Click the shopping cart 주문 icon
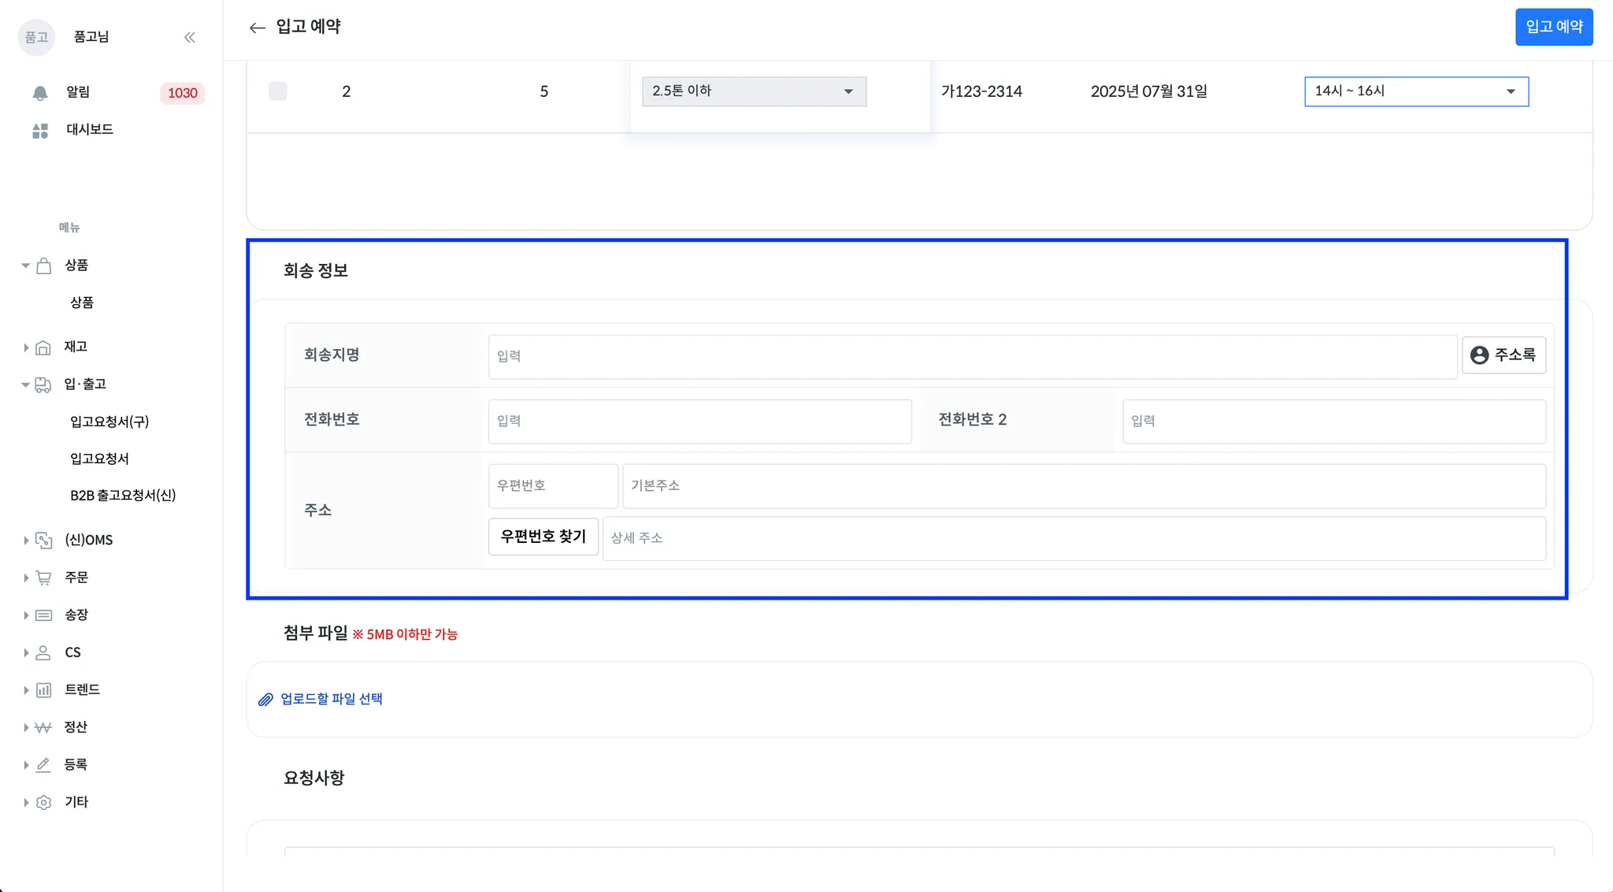The image size is (1613, 892). pos(44,578)
